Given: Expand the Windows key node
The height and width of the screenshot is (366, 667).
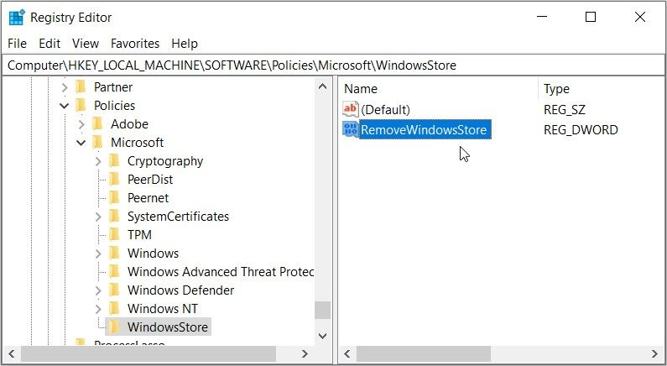Looking at the screenshot, I should 98,254.
